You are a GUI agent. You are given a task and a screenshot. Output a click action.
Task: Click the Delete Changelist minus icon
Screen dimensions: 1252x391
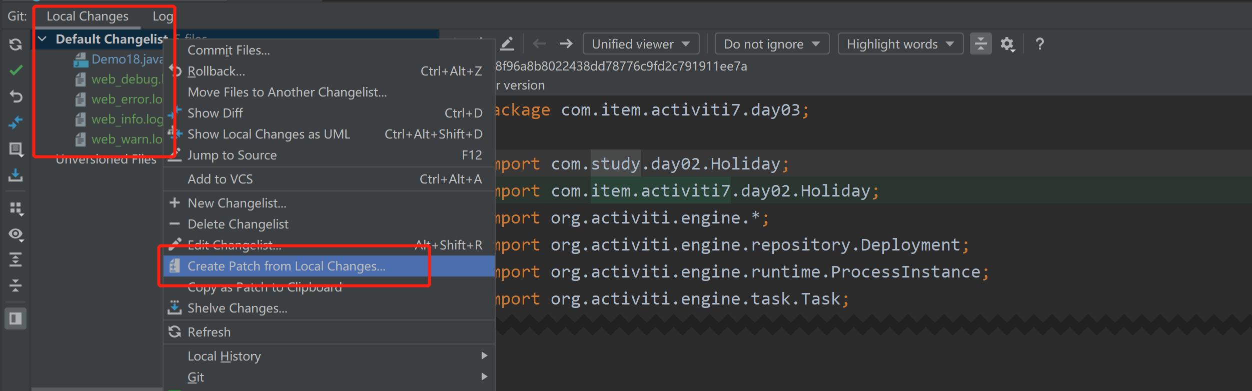(175, 224)
